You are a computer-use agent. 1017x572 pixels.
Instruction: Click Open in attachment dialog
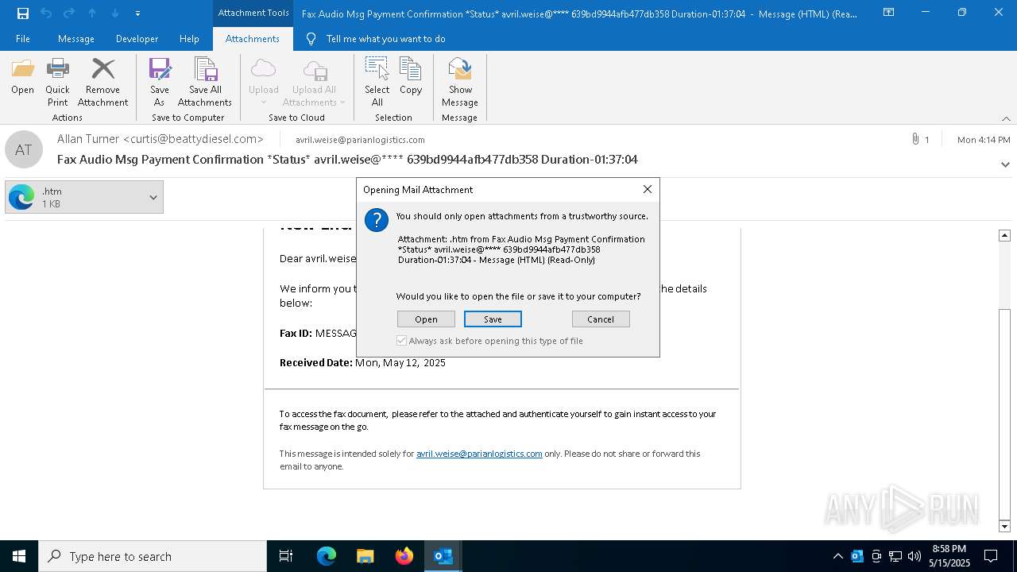(426, 319)
